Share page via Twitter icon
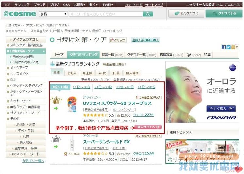The width and height of the screenshot is (244, 174). point(228,47)
